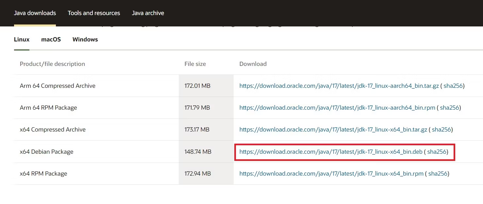Click the 'Product/file description' column header
This screenshot has height=204, width=483.
(52, 64)
